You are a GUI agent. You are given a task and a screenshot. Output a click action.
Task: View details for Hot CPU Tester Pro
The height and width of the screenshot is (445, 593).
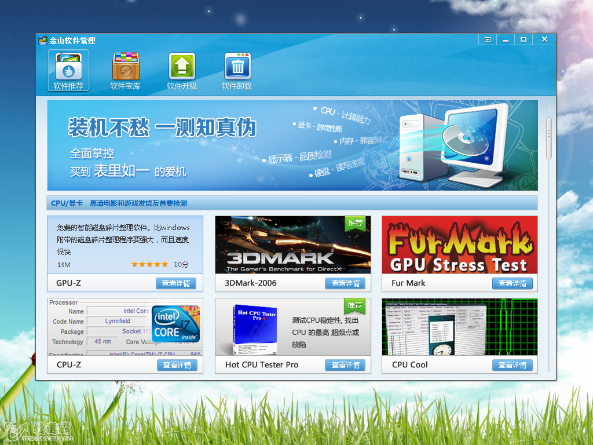click(345, 365)
